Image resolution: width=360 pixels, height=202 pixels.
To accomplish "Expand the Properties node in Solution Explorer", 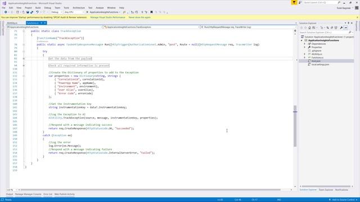I will point(305,47).
